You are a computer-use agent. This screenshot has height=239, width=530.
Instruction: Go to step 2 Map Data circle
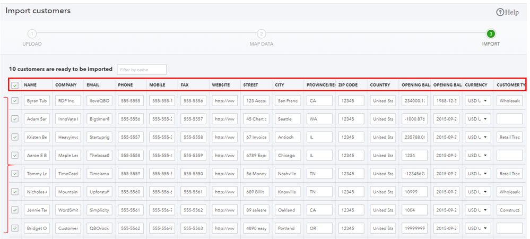tap(261, 34)
